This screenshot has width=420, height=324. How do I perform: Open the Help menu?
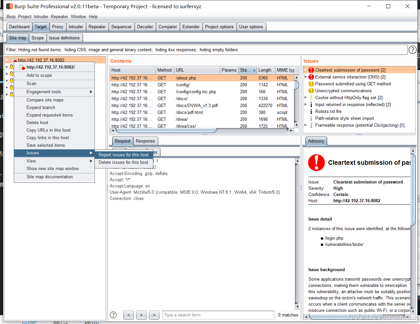93,16
